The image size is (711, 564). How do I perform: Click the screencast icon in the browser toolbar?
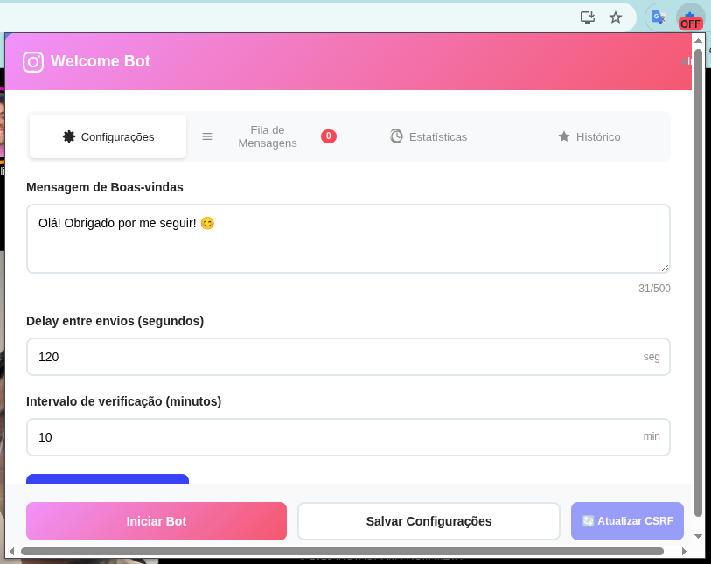(x=588, y=17)
